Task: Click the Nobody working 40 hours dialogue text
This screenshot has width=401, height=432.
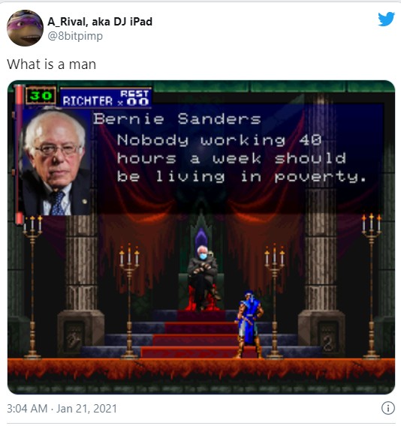Action: [241, 159]
